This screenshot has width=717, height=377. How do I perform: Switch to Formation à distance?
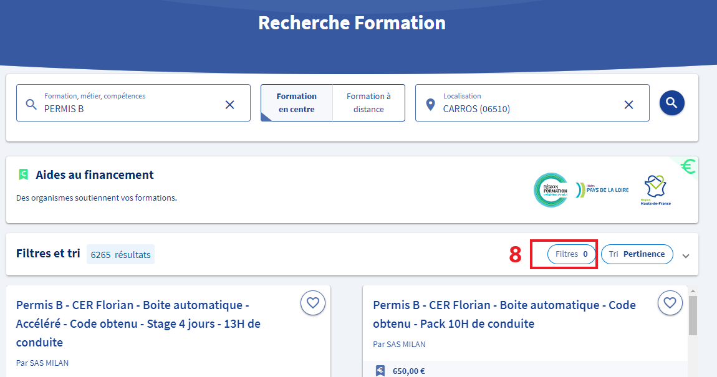click(x=368, y=103)
